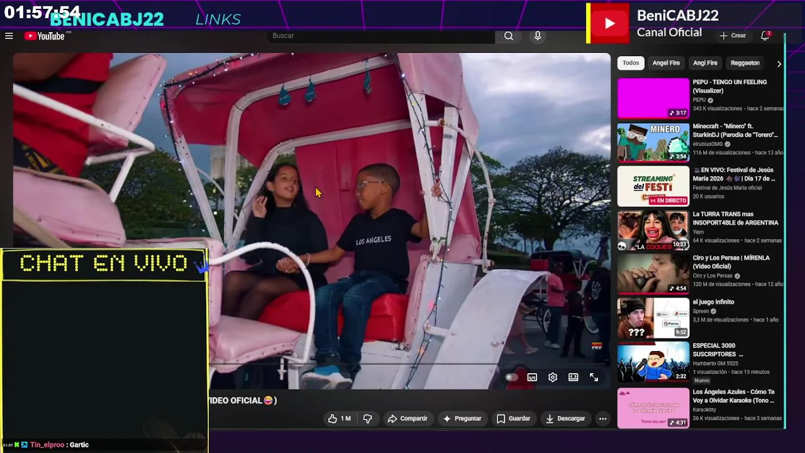
Task: Click title Minecraft - Minero ft. StarkinDJ
Action: click(x=735, y=130)
